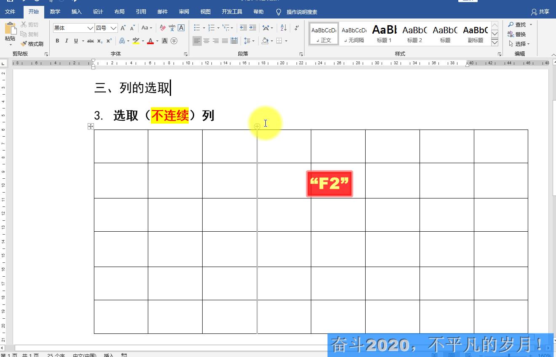Select the center alignment icon
The image size is (556, 357).
(206, 41)
